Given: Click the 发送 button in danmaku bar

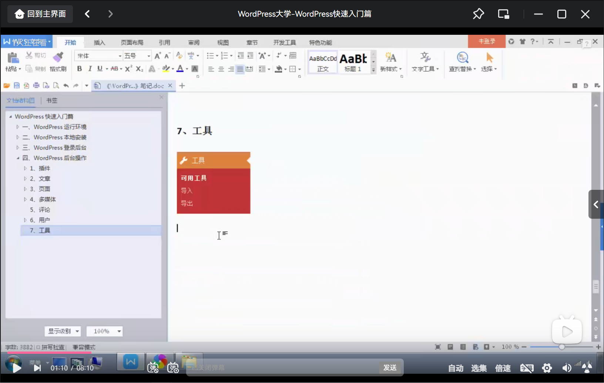Looking at the screenshot, I should [390, 367].
